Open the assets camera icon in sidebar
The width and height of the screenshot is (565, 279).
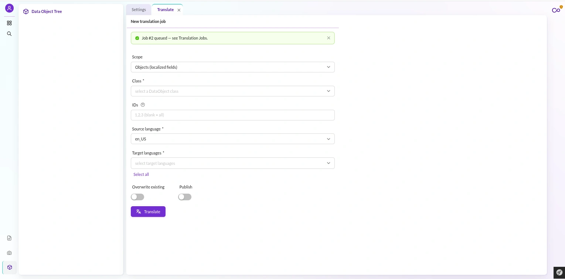point(9,253)
